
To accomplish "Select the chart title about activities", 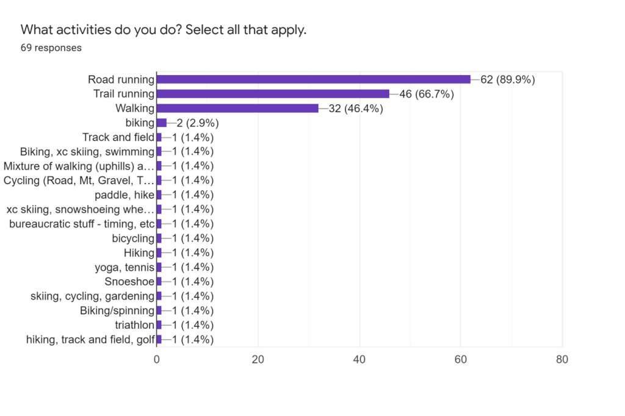I will 164,29.
